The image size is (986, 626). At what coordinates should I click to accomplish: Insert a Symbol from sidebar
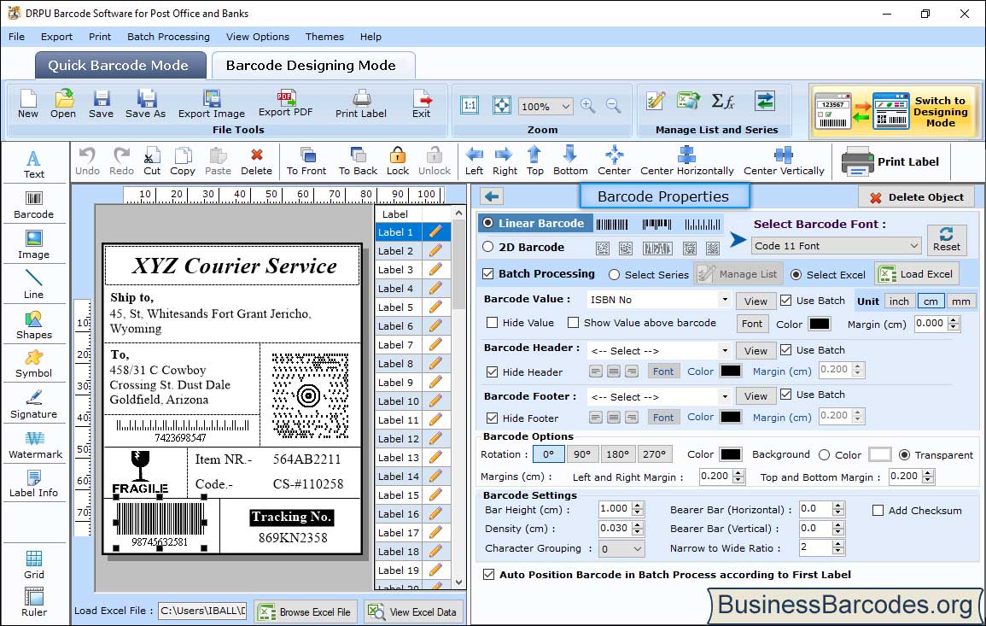click(x=34, y=365)
